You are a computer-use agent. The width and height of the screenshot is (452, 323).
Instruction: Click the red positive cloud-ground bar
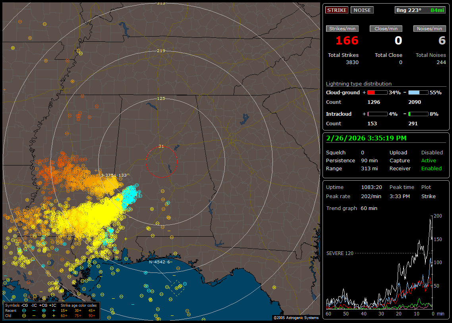pyautogui.click(x=377, y=92)
